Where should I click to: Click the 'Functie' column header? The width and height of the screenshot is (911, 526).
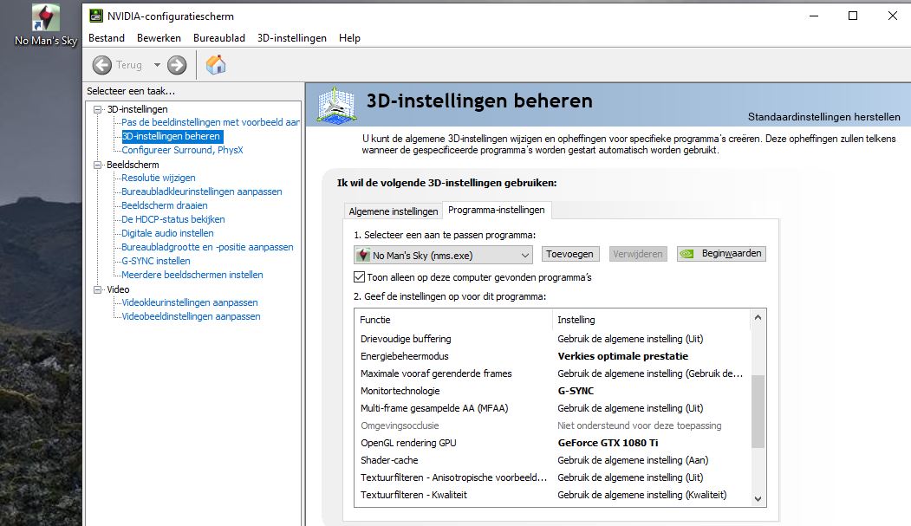point(453,319)
